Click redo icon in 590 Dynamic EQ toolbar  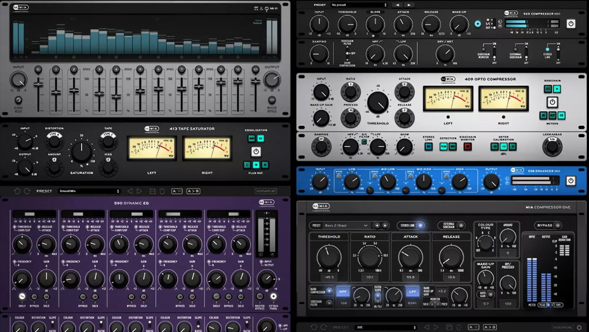[27, 191]
